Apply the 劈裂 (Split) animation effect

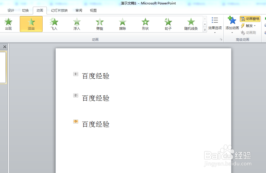tap(99, 24)
